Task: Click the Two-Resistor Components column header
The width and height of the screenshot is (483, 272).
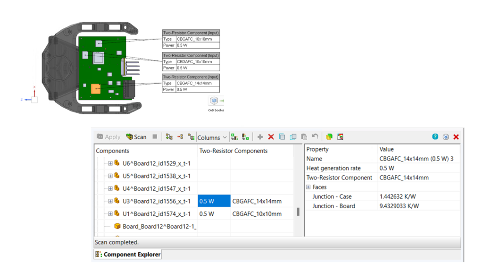Action: (x=245, y=151)
